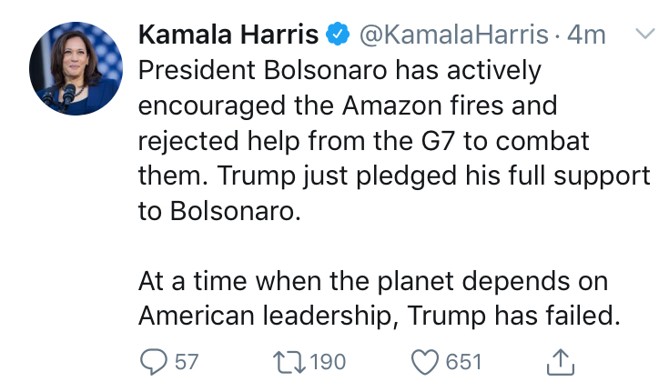
Task: Click the phrase 'pledged his full support'
Action: (x=503, y=176)
